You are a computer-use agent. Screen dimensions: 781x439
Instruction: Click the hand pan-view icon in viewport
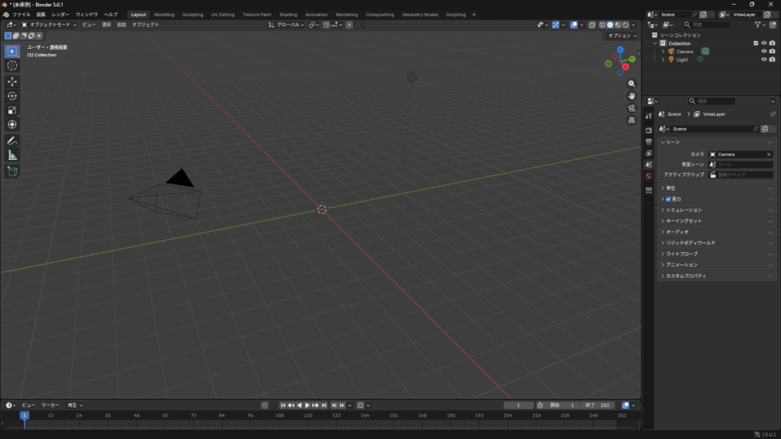(x=632, y=95)
